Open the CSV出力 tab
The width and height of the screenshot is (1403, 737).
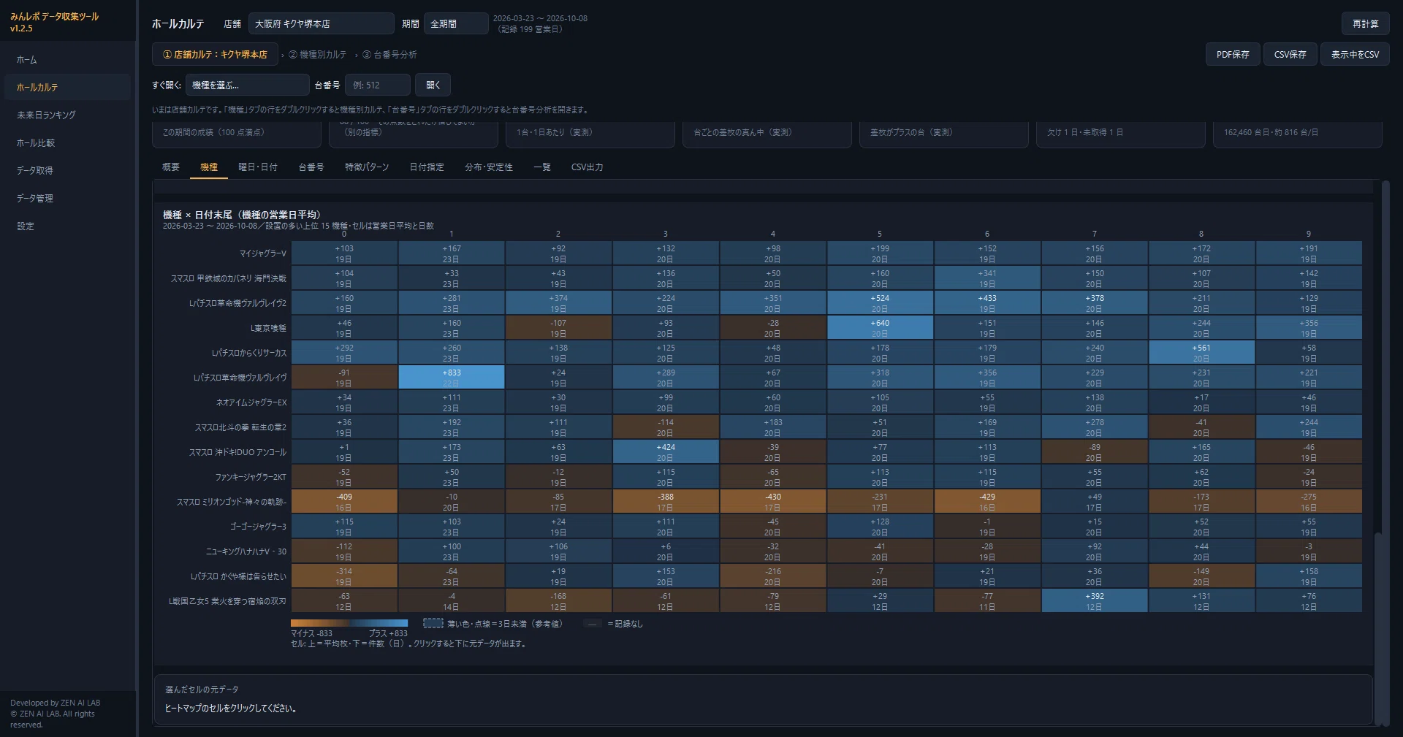coord(588,167)
